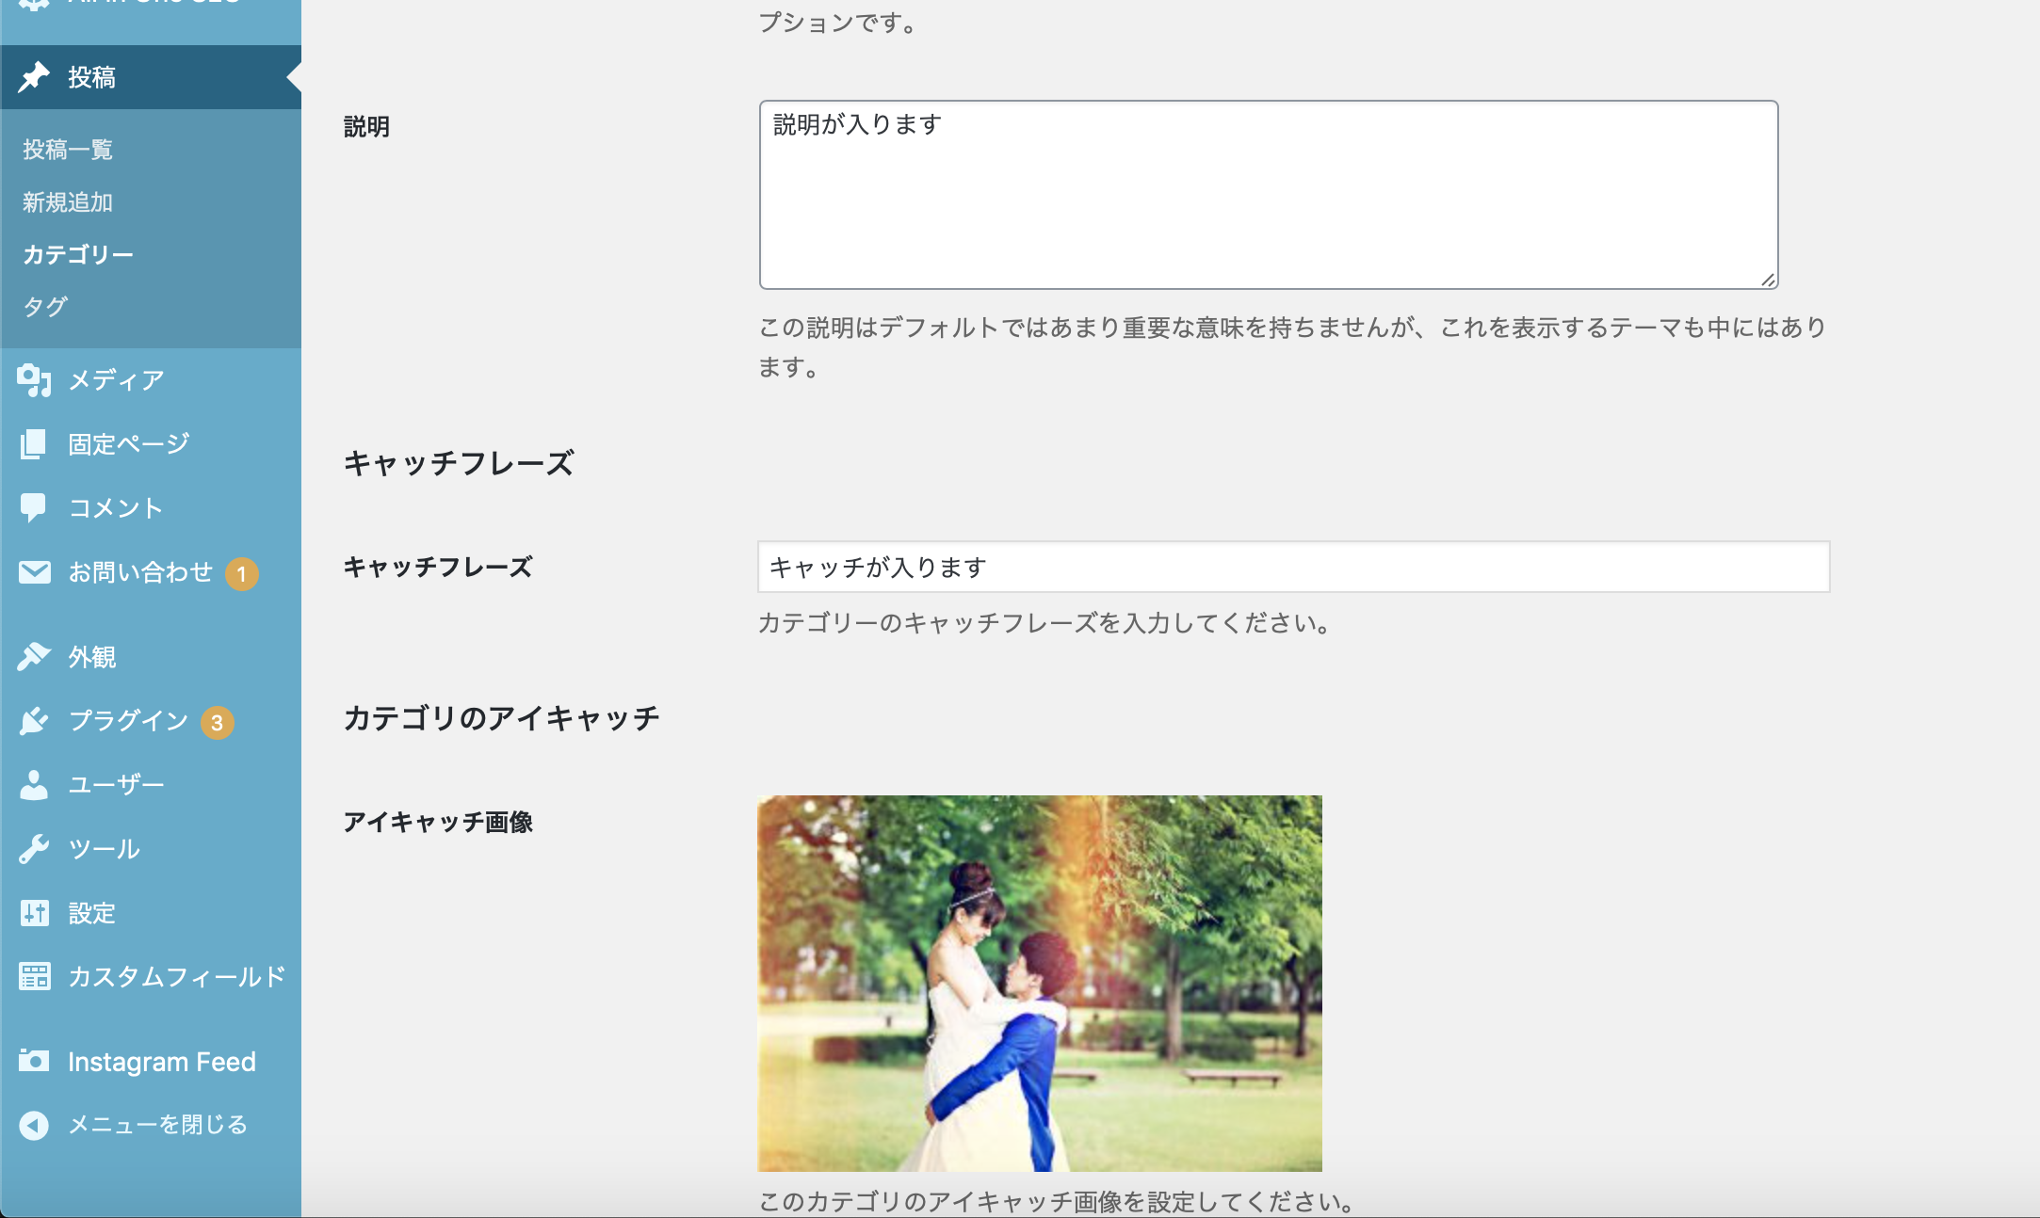Click the camera icon beside Instagram Feed
The image size is (2040, 1218).
point(34,1062)
